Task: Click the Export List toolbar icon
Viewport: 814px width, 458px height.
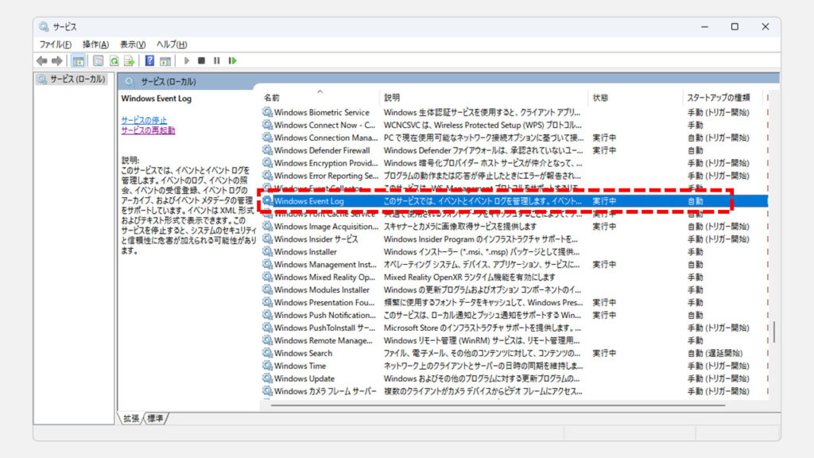Action: tap(130, 60)
